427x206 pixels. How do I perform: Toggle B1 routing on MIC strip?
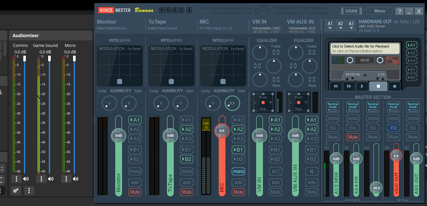click(238, 150)
